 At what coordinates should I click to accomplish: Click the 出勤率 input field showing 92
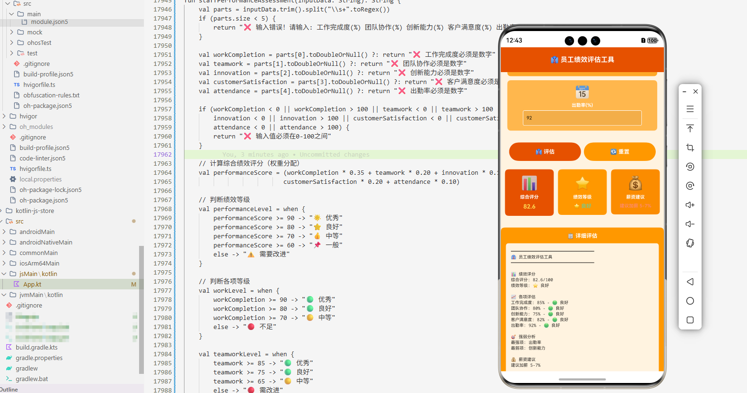[582, 118]
